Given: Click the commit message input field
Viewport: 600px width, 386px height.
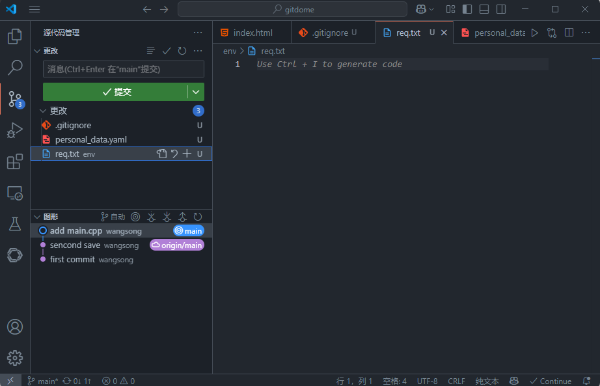Looking at the screenshot, I should pos(124,69).
